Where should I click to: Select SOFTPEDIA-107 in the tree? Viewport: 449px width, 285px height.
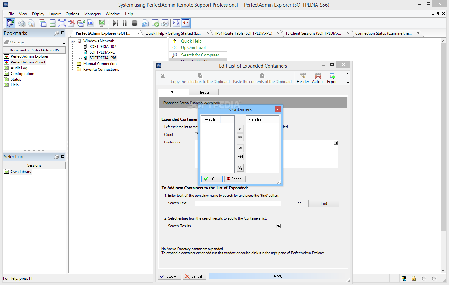103,47
